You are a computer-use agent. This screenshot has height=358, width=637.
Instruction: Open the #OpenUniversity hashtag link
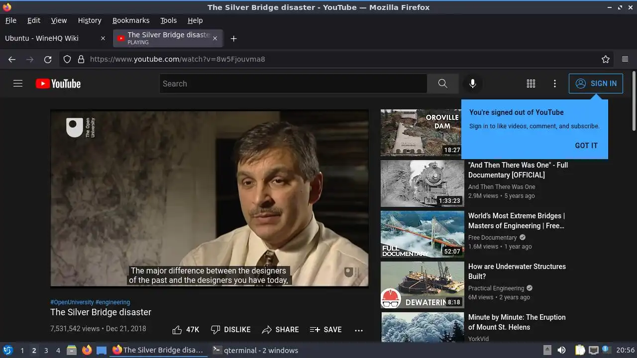(x=72, y=302)
